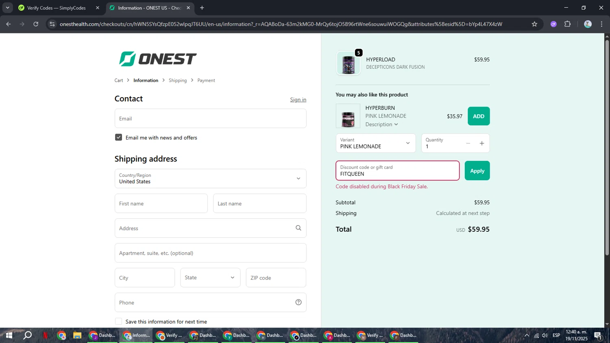View site information icon in address bar
This screenshot has height=343, width=610.
[x=52, y=24]
